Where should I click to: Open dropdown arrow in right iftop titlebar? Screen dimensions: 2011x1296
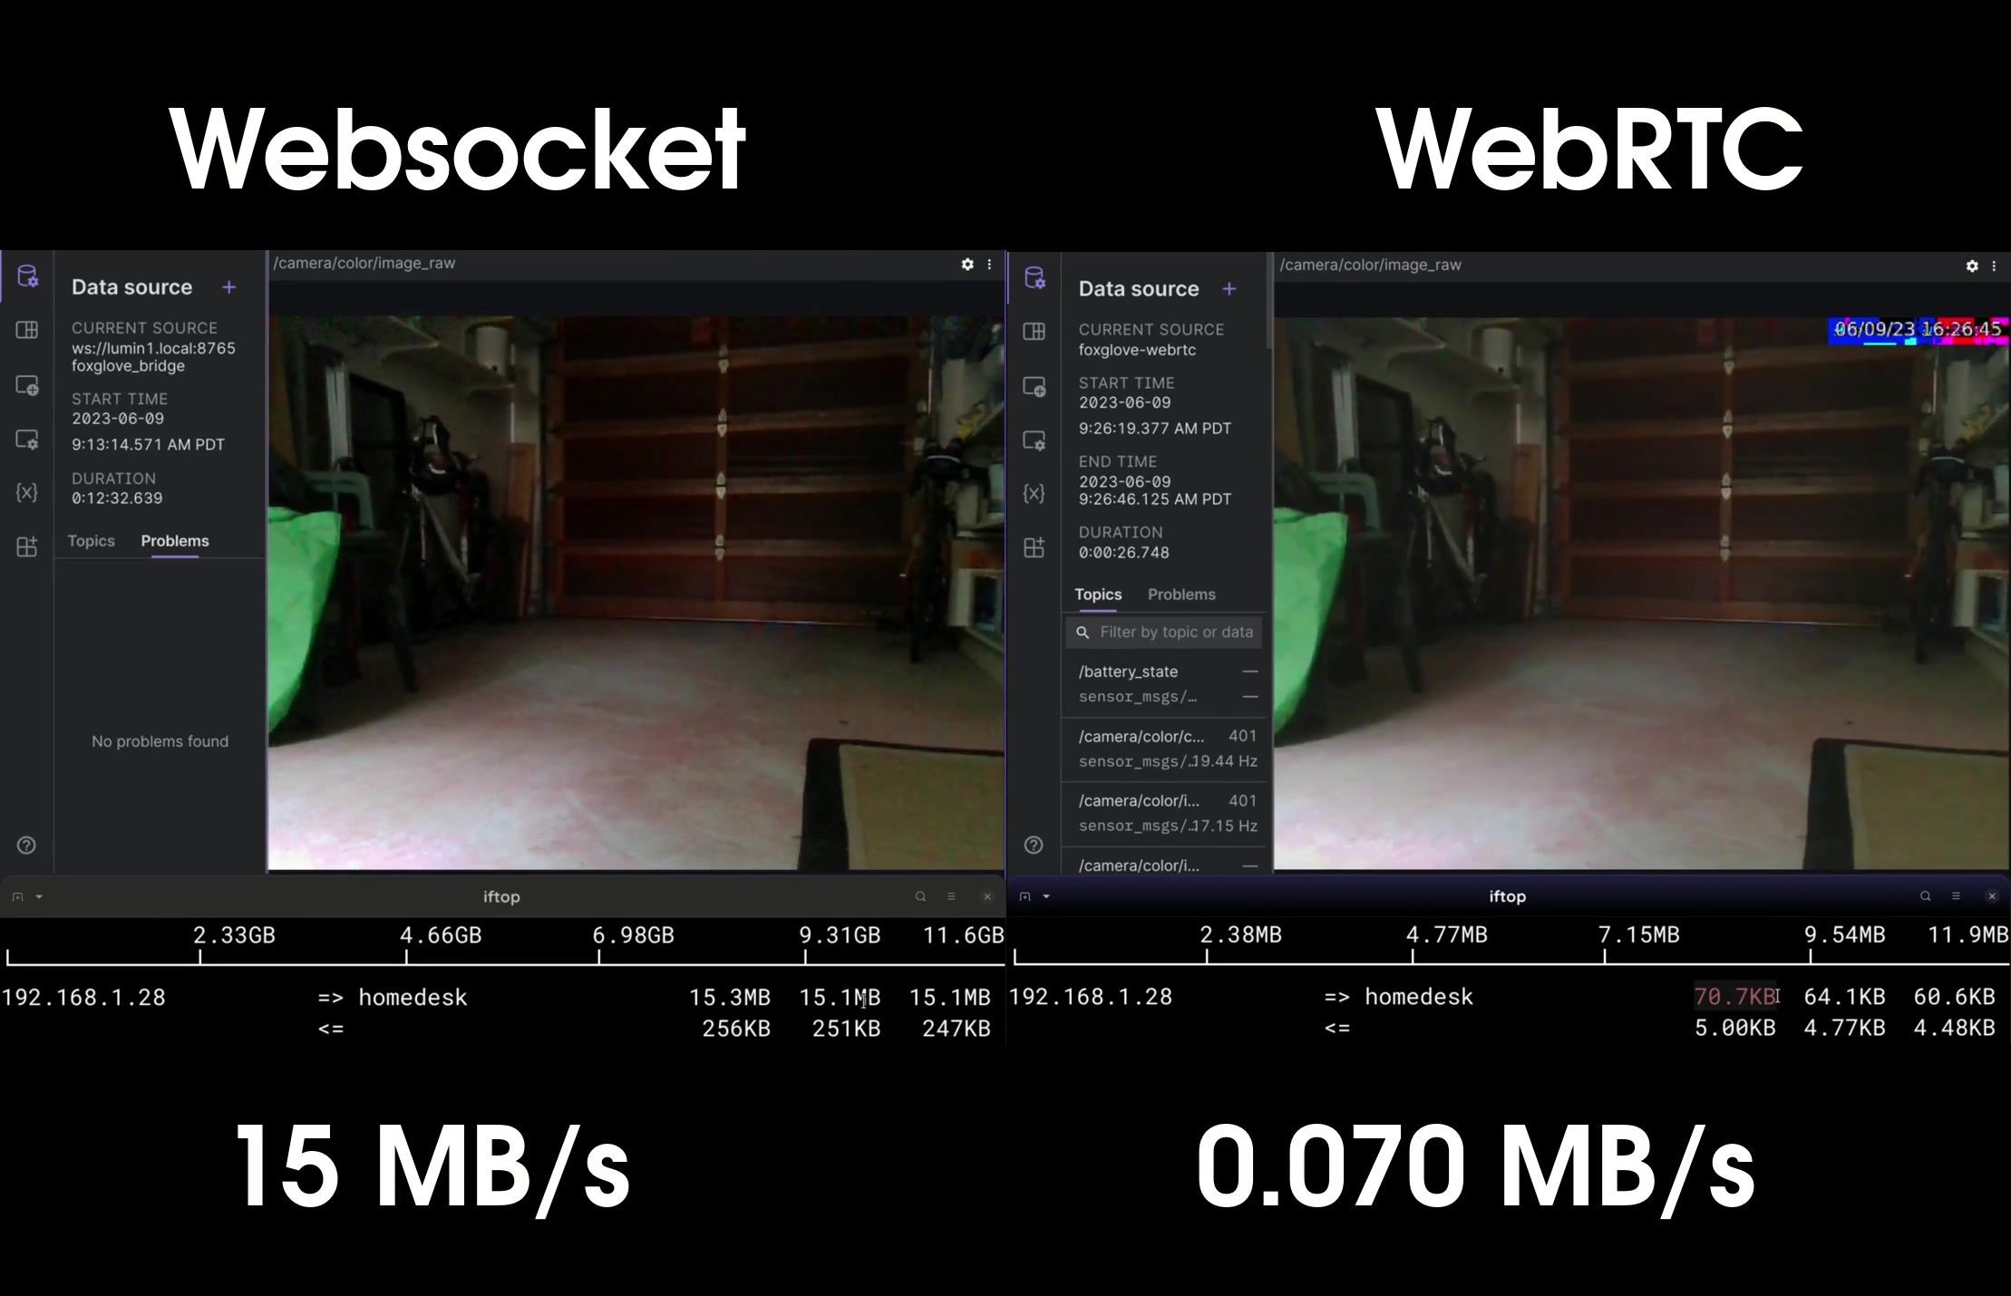[1046, 896]
